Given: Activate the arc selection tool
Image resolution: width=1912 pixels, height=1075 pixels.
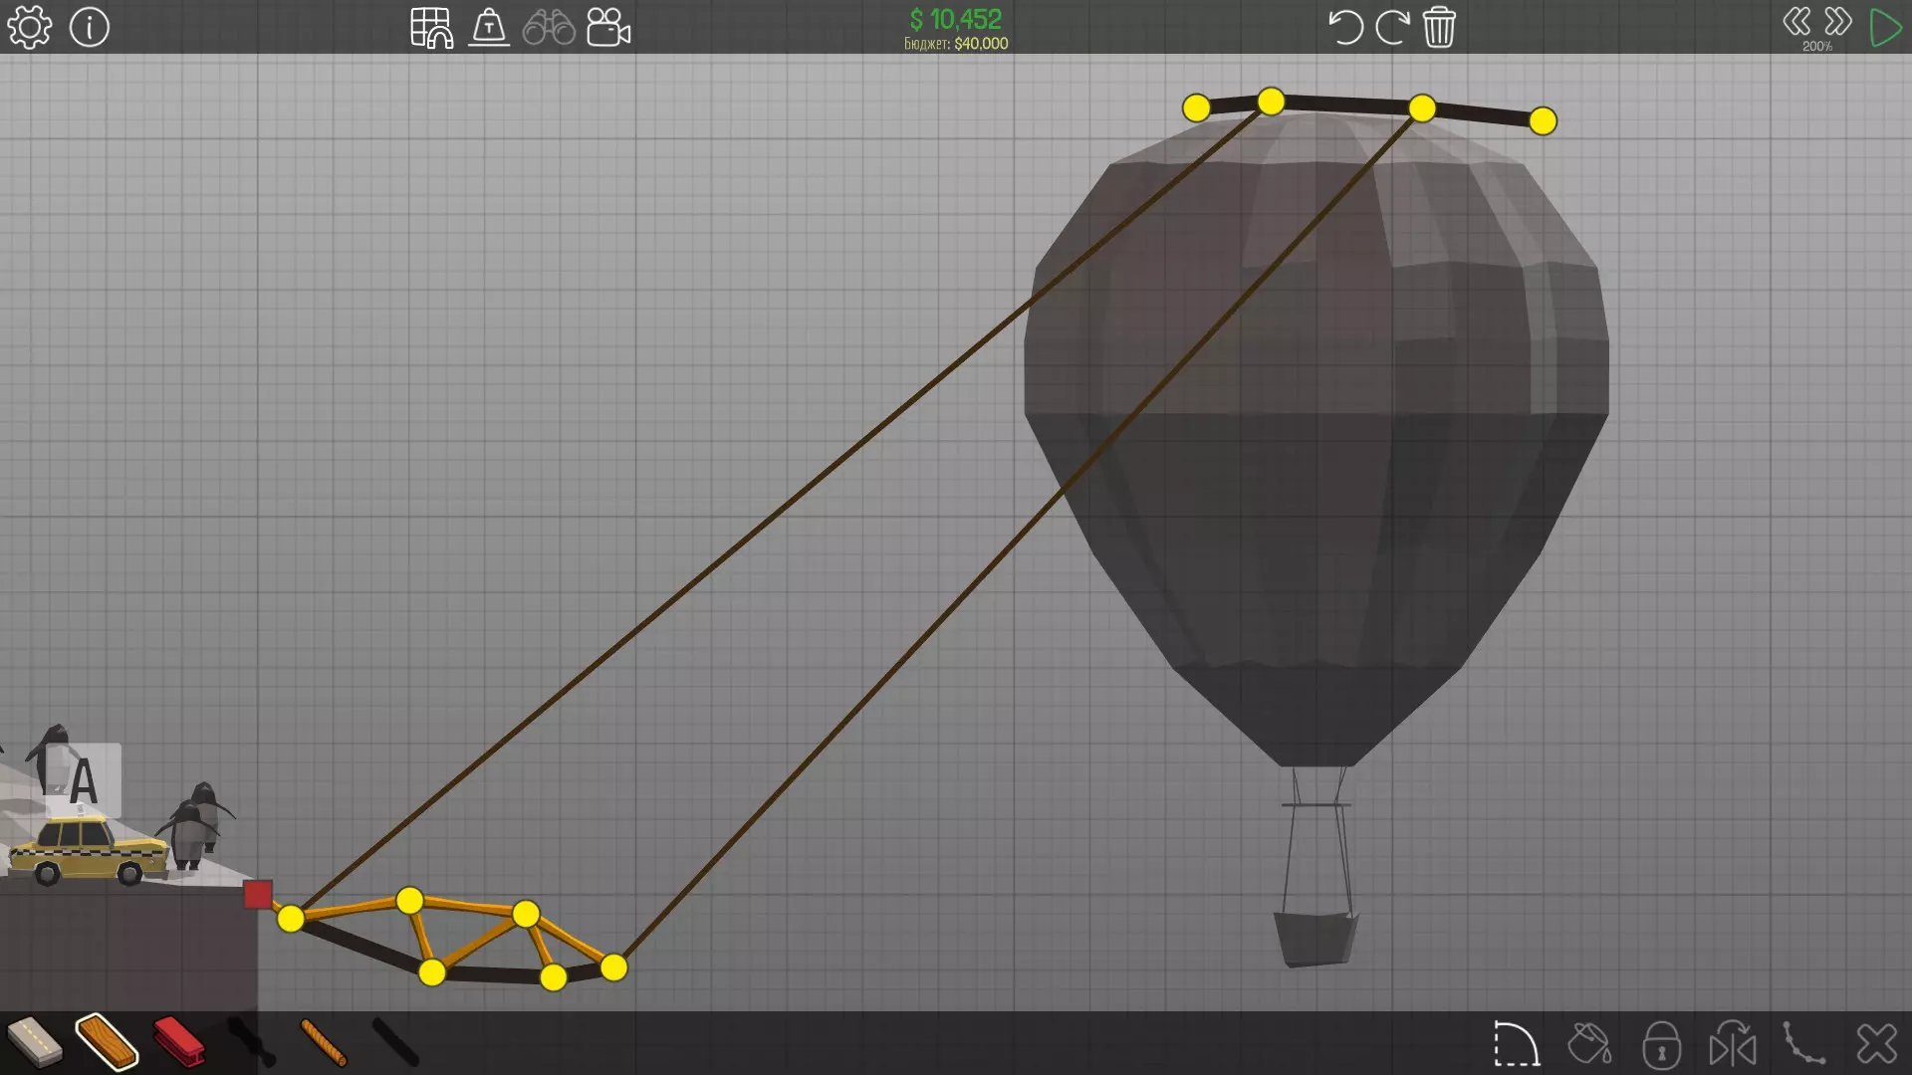Looking at the screenshot, I should [1517, 1044].
